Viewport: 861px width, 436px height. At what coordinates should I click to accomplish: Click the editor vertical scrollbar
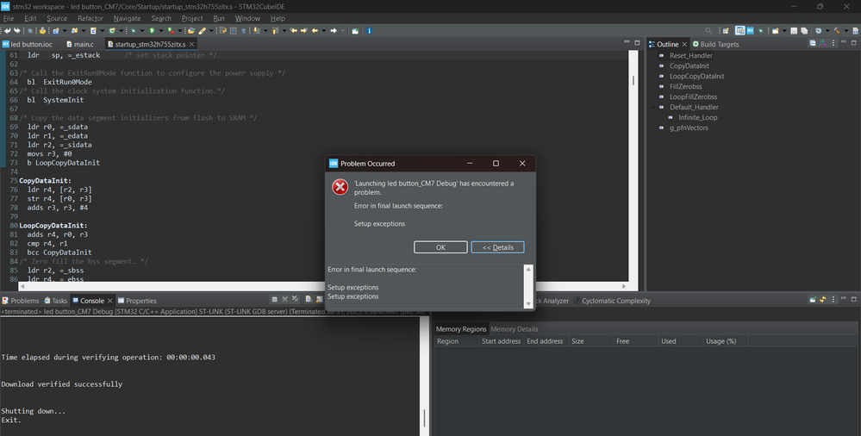(x=633, y=165)
